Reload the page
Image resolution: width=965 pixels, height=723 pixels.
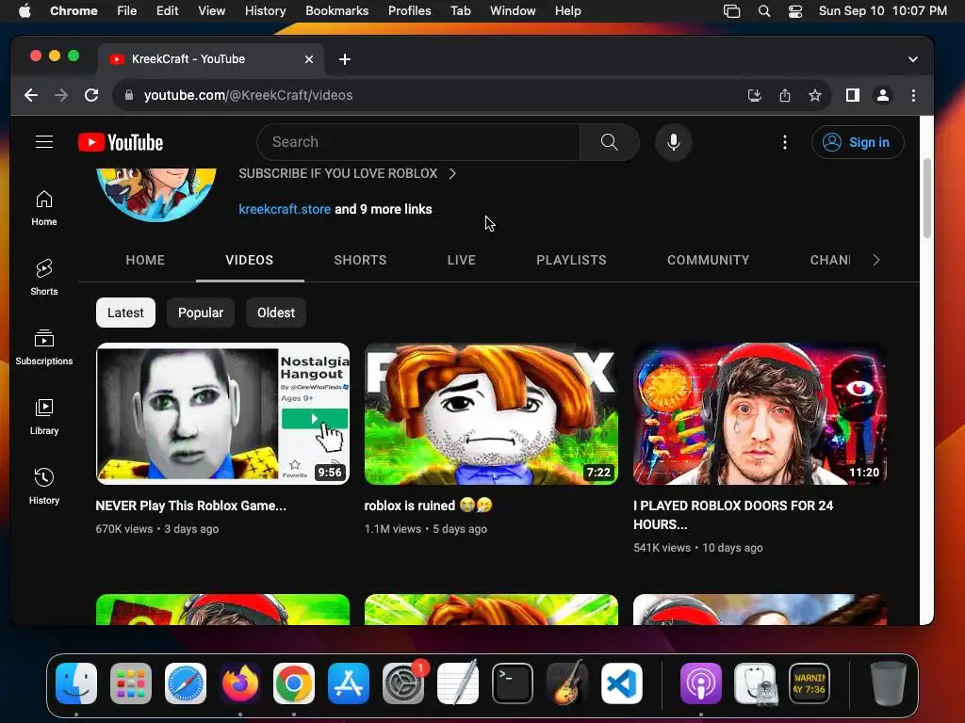[91, 95]
